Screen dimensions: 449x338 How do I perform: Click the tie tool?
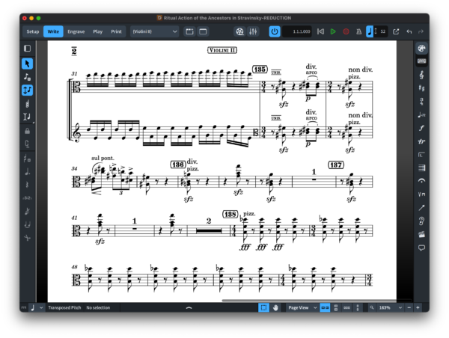tap(27, 224)
